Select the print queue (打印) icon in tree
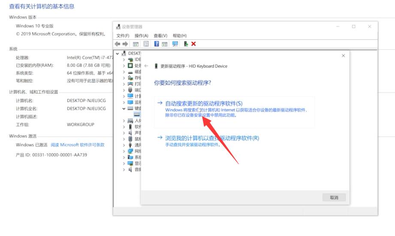395x236 pixels. coord(130,84)
